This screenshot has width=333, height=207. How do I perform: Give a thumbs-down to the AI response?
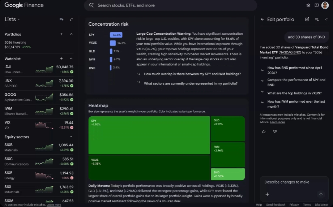pos(274,131)
